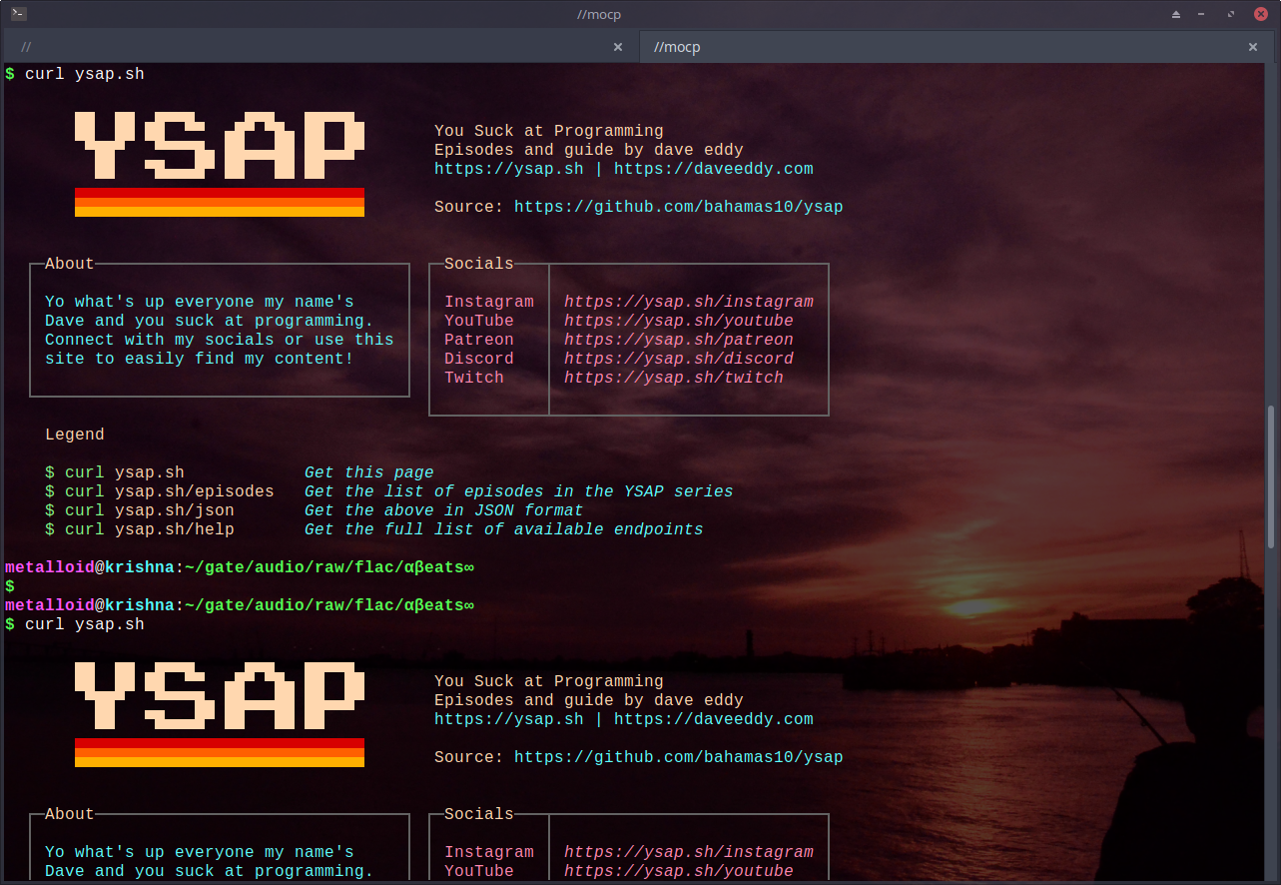This screenshot has height=885, width=1281.
Task: Click the terminal's vertical scrollbar handle
Action: [x=1271, y=475]
